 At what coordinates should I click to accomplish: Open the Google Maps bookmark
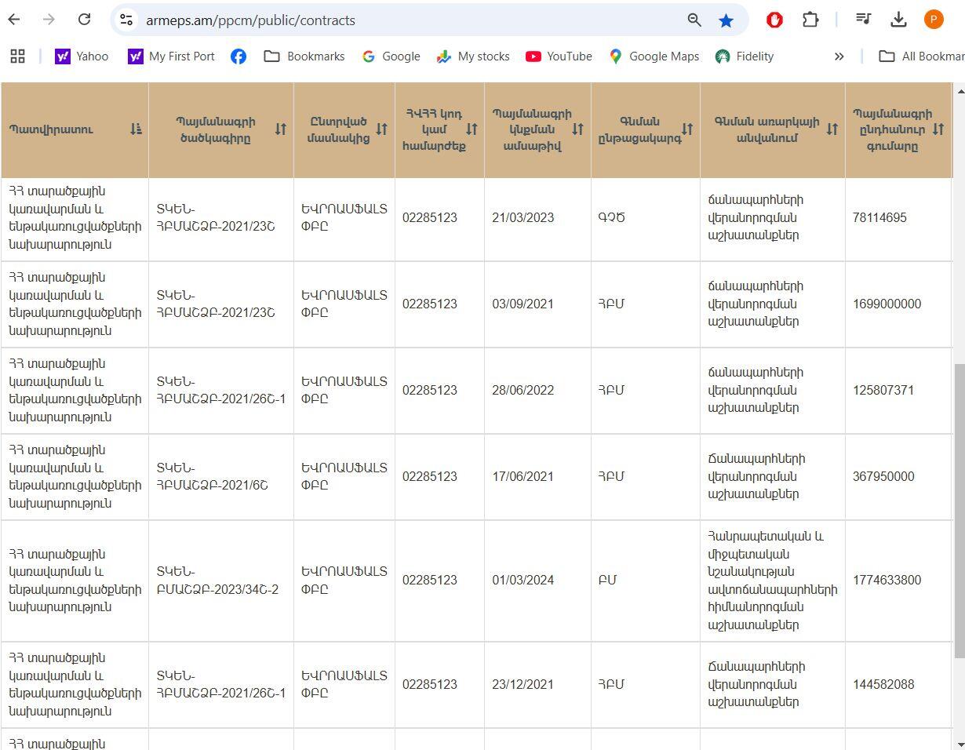click(654, 56)
